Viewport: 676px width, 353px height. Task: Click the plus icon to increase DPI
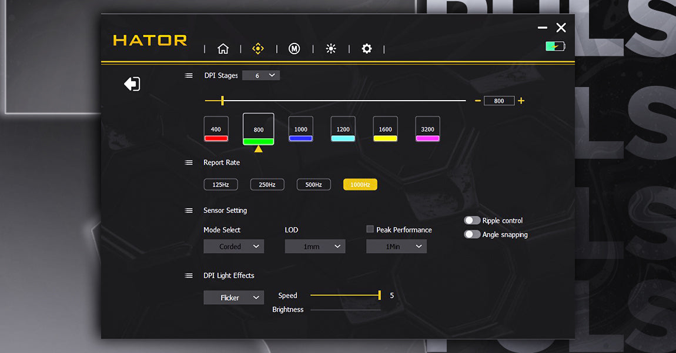tap(521, 101)
